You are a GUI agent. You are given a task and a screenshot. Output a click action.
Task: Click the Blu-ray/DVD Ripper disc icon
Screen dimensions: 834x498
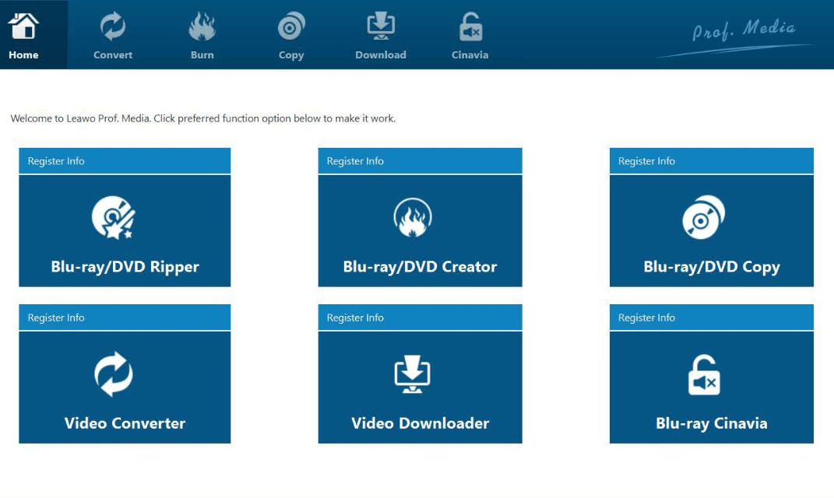coord(114,217)
